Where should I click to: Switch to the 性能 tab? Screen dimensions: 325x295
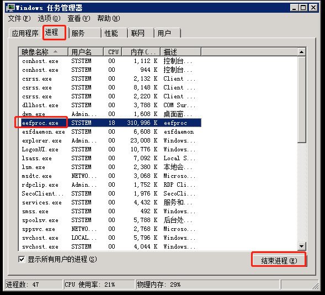point(114,33)
